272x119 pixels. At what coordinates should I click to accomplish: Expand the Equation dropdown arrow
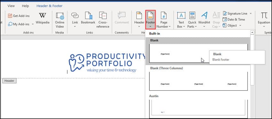(264, 26)
